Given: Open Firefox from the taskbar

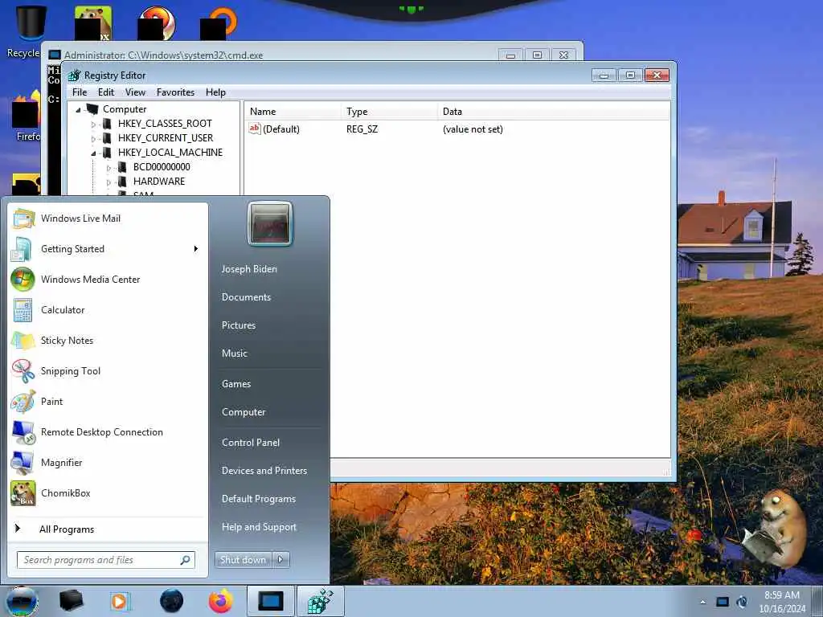Looking at the screenshot, I should (220, 601).
